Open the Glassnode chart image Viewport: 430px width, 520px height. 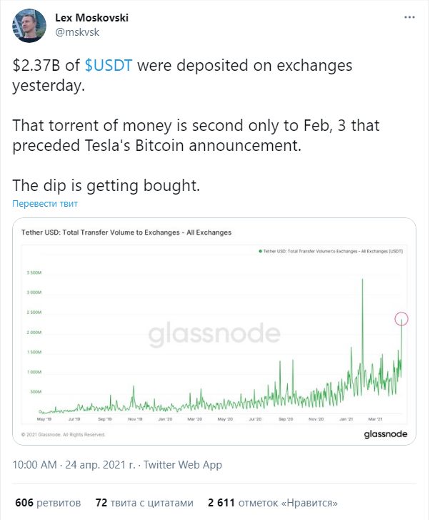tap(214, 331)
